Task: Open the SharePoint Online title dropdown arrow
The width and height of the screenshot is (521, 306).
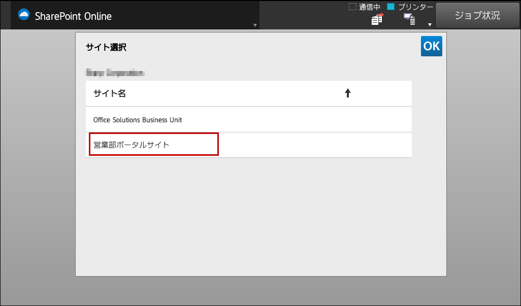Action: 255,25
